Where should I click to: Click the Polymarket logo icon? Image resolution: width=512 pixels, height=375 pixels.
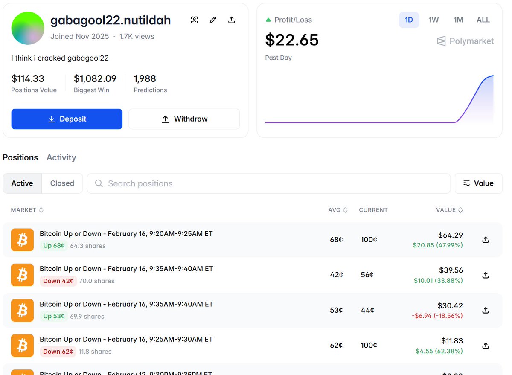pyautogui.click(x=440, y=41)
